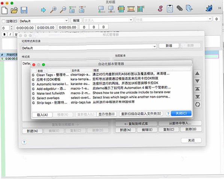
Task: Shift subtitles to current frame icon
Action: [x=140, y=9]
